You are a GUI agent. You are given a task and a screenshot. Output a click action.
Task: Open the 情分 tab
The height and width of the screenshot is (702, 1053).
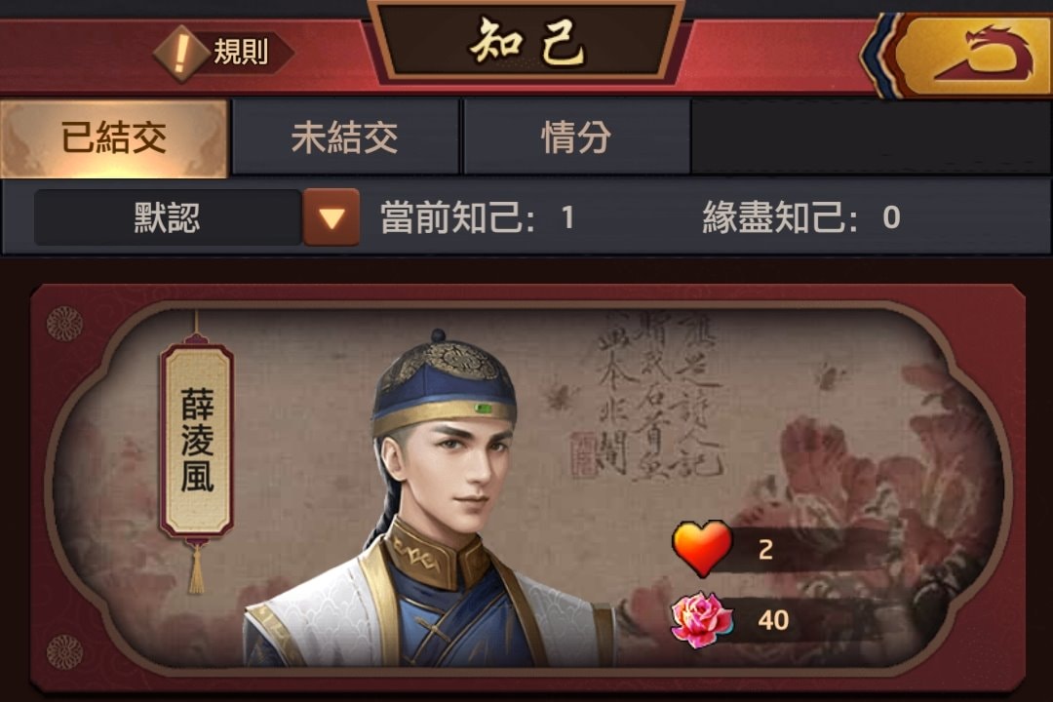tap(576, 137)
